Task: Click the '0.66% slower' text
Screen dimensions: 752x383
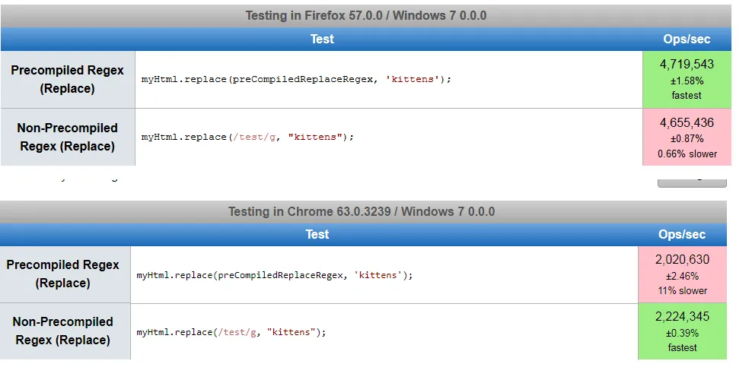Action: 687,154
